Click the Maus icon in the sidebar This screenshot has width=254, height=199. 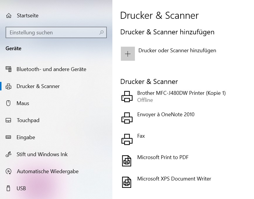click(x=9, y=103)
